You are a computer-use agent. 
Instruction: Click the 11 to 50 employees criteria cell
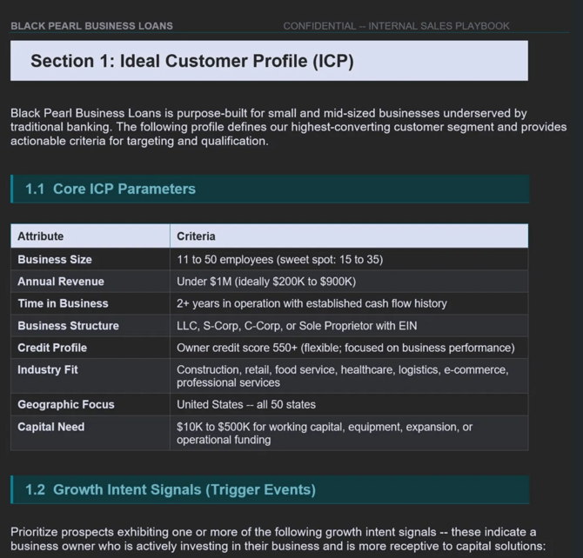tap(349, 259)
